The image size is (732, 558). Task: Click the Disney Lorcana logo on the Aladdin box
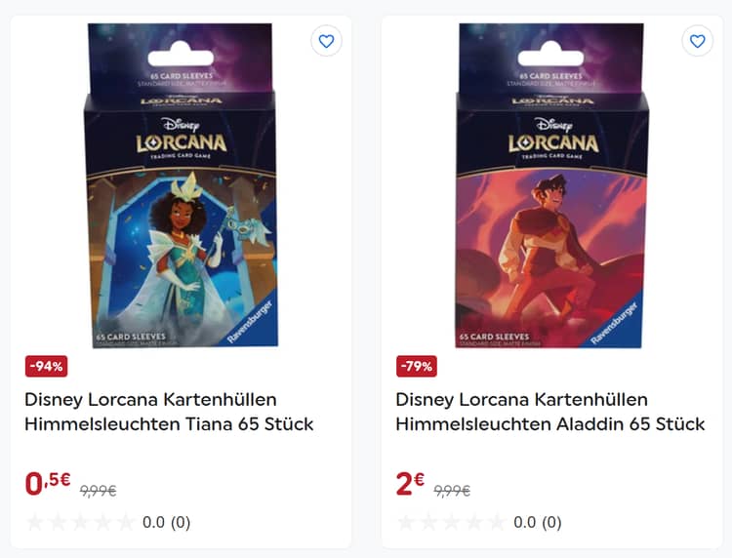click(x=553, y=139)
